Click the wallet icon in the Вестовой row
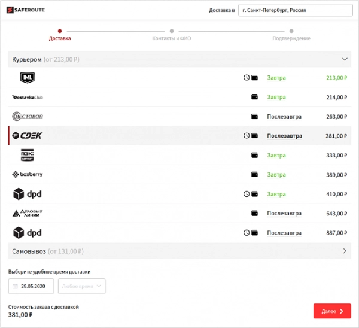This screenshot has width=359, height=328. pos(255,116)
